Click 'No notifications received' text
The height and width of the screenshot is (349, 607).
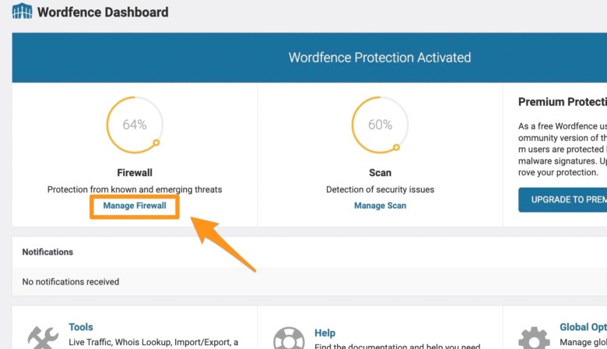click(x=71, y=281)
